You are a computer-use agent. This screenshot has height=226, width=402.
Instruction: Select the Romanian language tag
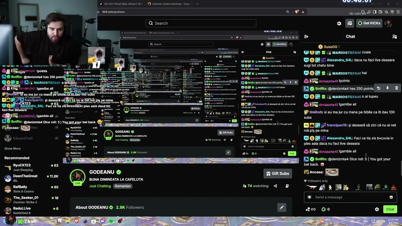(122, 186)
